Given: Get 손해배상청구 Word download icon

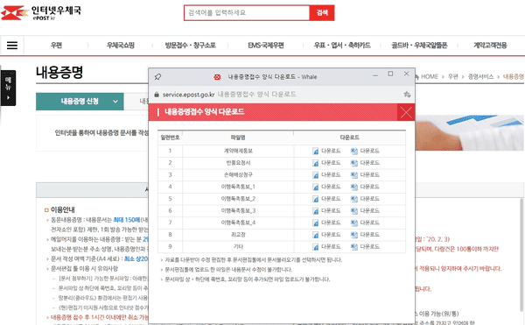Looking at the screenshot, I should click(x=353, y=175).
